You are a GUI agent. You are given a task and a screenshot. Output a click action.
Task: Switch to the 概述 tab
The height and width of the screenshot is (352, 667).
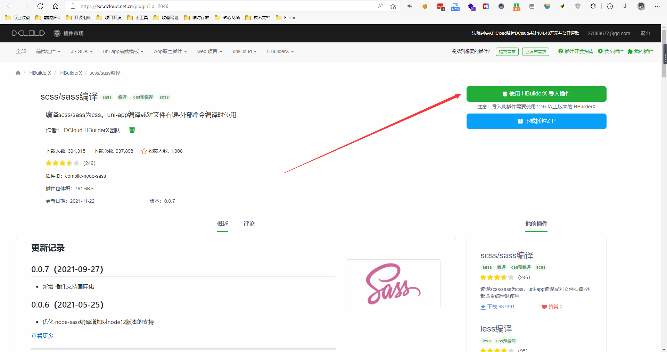click(x=223, y=224)
